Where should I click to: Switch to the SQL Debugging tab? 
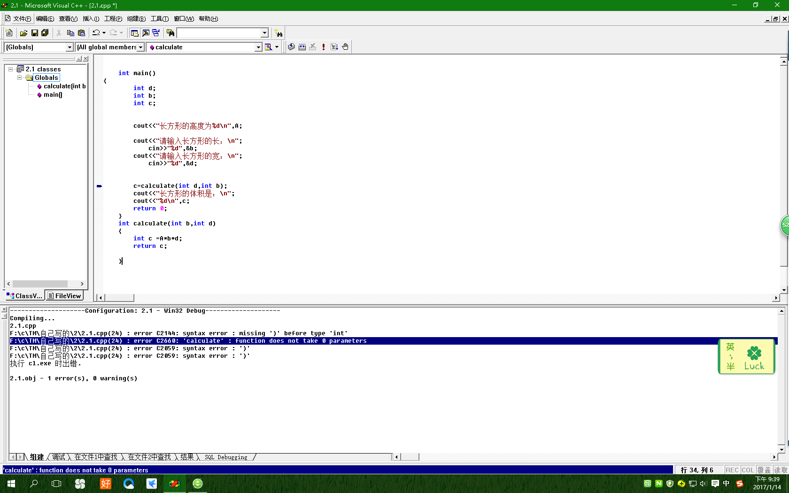click(226, 457)
